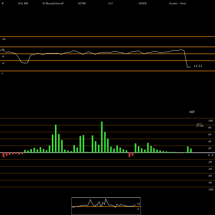Screen dimensions: 215x215
Task: Click the 27.84 value label
Action: coord(200,126)
